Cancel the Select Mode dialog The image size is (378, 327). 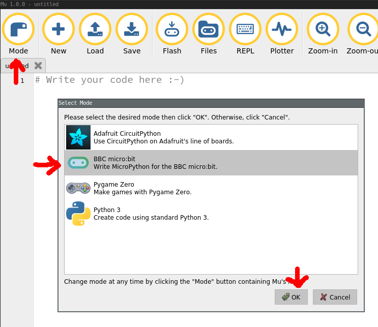point(335,297)
